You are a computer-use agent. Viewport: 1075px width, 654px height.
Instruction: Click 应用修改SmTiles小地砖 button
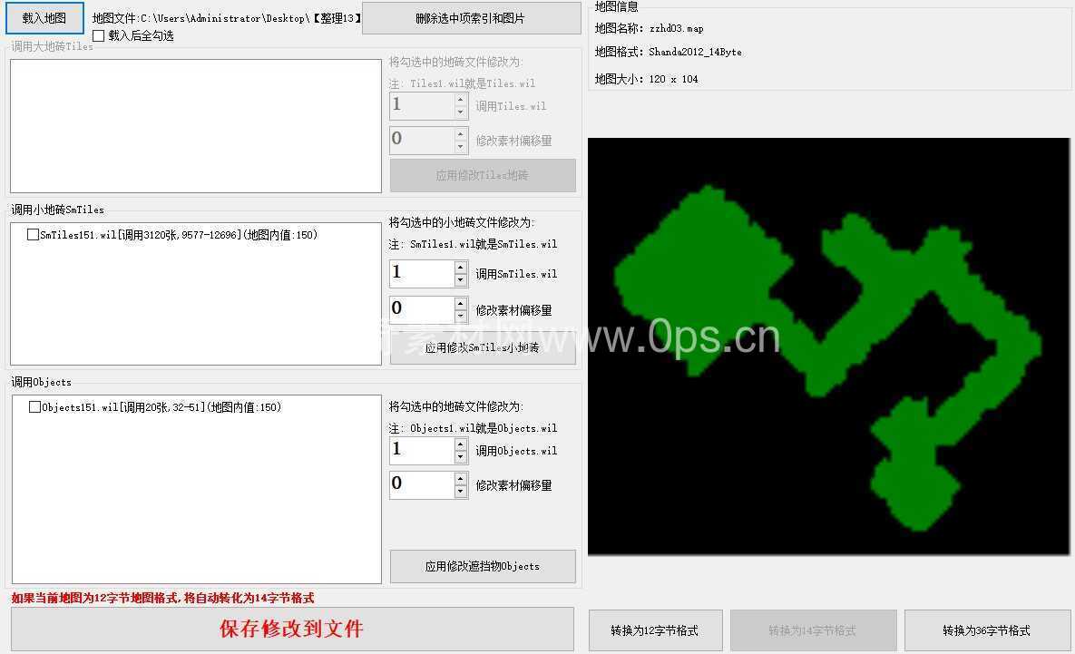483,348
